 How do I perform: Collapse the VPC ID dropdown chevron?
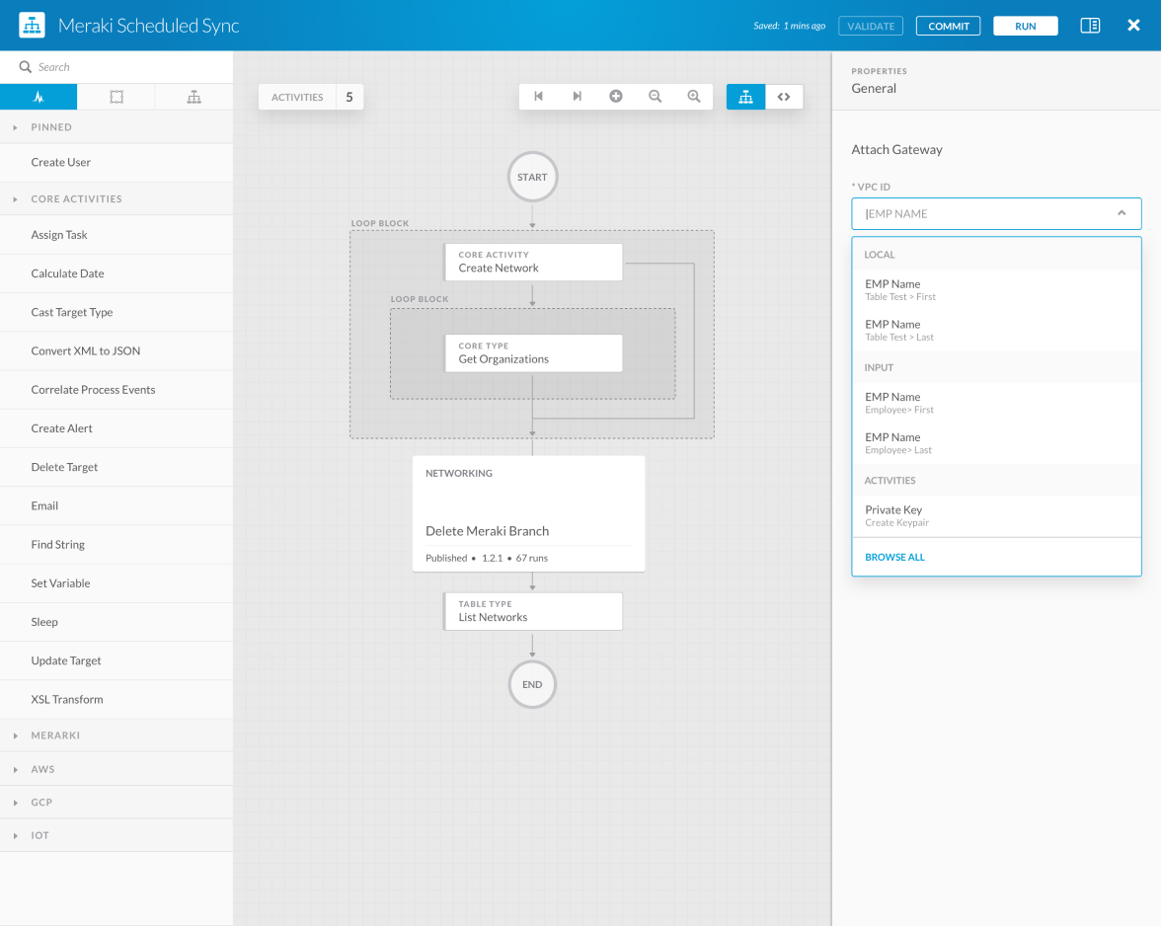coord(1122,213)
